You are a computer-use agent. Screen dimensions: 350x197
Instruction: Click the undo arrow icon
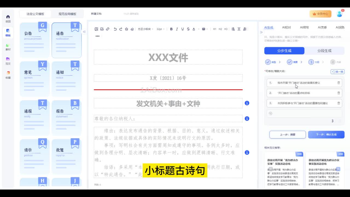[115, 29]
